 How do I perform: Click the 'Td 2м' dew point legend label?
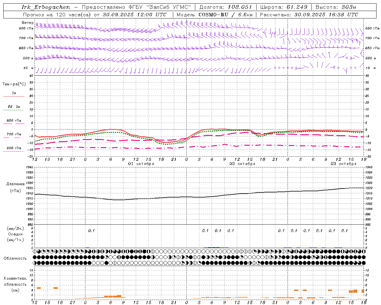tap(14, 107)
